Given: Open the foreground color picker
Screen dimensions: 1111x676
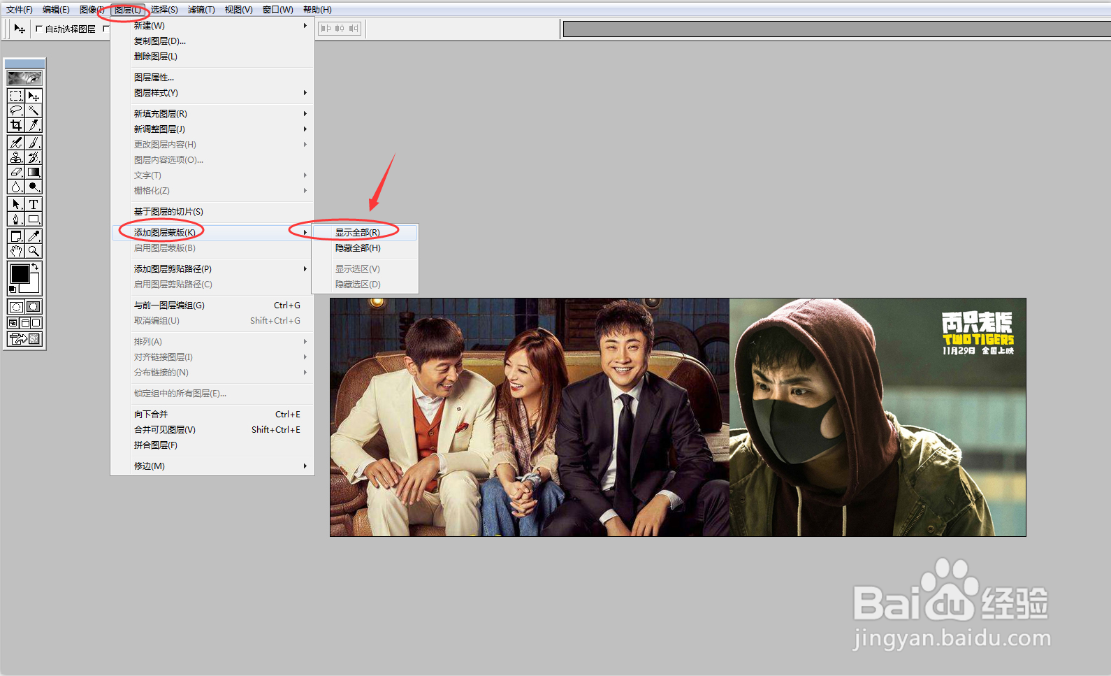Looking at the screenshot, I should (20, 273).
